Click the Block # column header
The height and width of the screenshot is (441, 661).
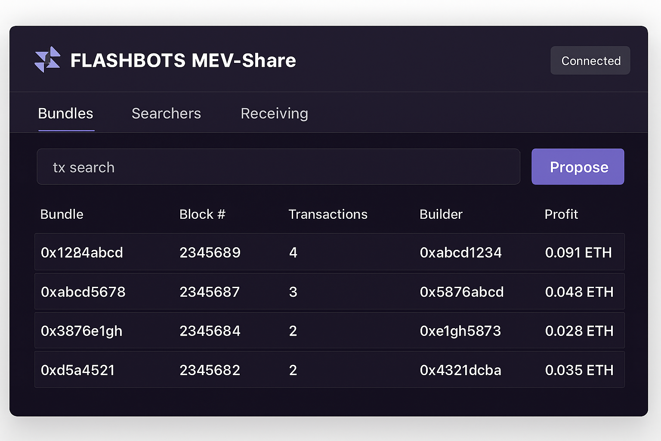click(x=202, y=214)
